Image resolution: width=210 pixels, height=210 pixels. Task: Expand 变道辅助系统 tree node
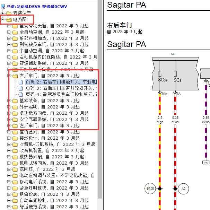click(x=9, y=63)
